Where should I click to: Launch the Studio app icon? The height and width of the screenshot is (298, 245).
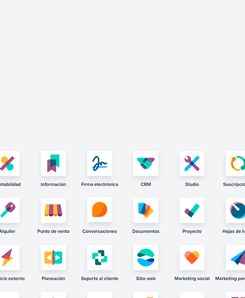point(192,163)
